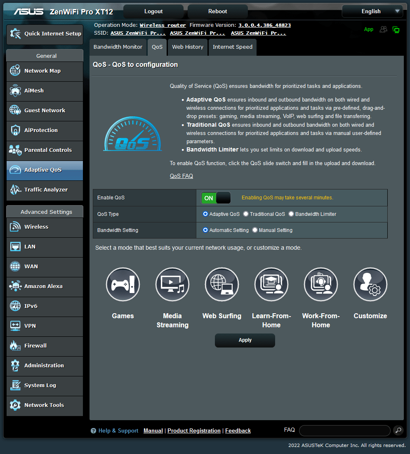The width and height of the screenshot is (410, 454).
Task: Click the Wireless router operation mode link
Action: 163,25
